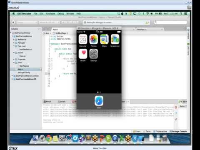The height and width of the screenshot is (150, 200).
Task: Collapse the Models folder
Action: (14, 52)
